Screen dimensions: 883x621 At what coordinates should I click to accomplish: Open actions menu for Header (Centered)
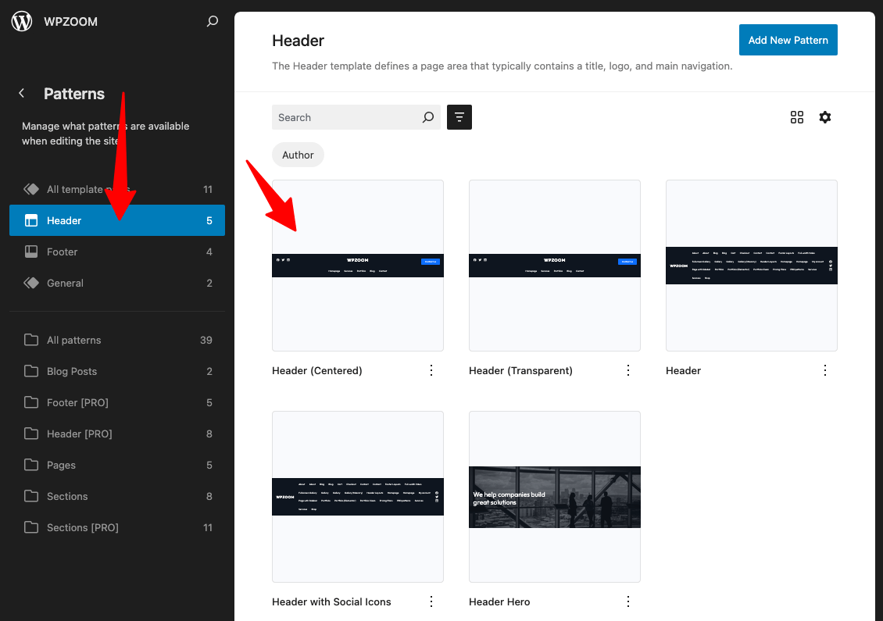tap(431, 370)
